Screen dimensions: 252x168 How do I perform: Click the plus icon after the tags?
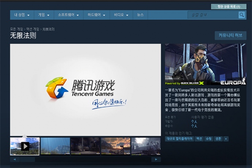coord(226,139)
